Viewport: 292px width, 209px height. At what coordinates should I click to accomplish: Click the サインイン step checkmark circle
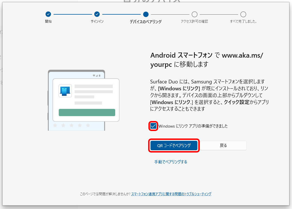click(97, 14)
